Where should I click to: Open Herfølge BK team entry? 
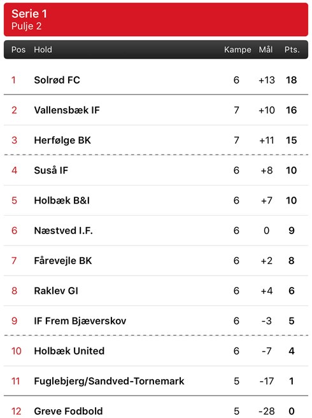click(x=156, y=140)
